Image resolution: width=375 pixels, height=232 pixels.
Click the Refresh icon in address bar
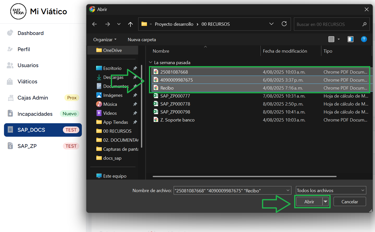(284, 24)
